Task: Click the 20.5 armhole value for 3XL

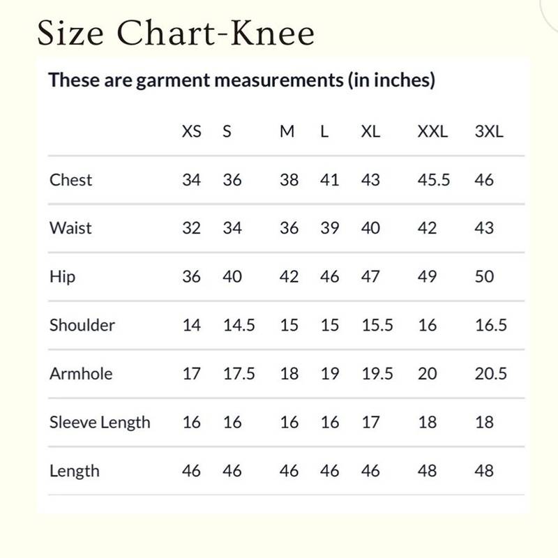Action: [x=490, y=374]
